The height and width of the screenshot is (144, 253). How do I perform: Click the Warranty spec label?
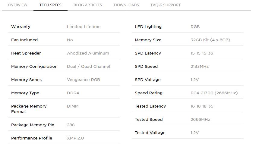[x=21, y=27]
